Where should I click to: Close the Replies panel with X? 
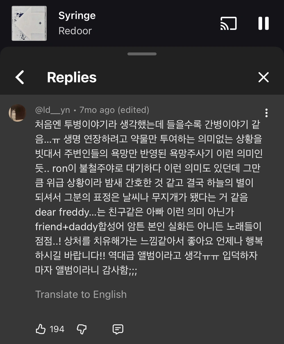pyautogui.click(x=263, y=77)
